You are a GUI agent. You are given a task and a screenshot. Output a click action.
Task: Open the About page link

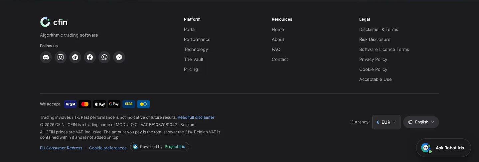click(278, 39)
